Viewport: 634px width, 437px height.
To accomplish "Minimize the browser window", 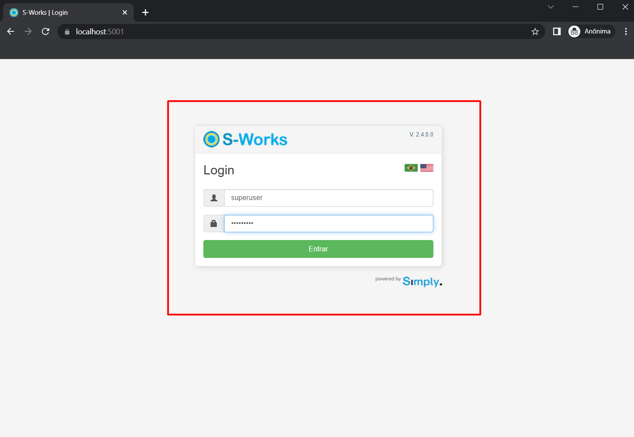I will 575,7.
